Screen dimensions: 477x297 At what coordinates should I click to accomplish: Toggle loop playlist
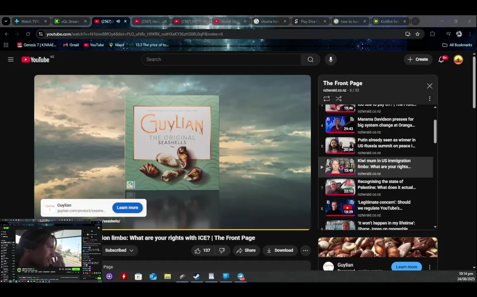327,99
